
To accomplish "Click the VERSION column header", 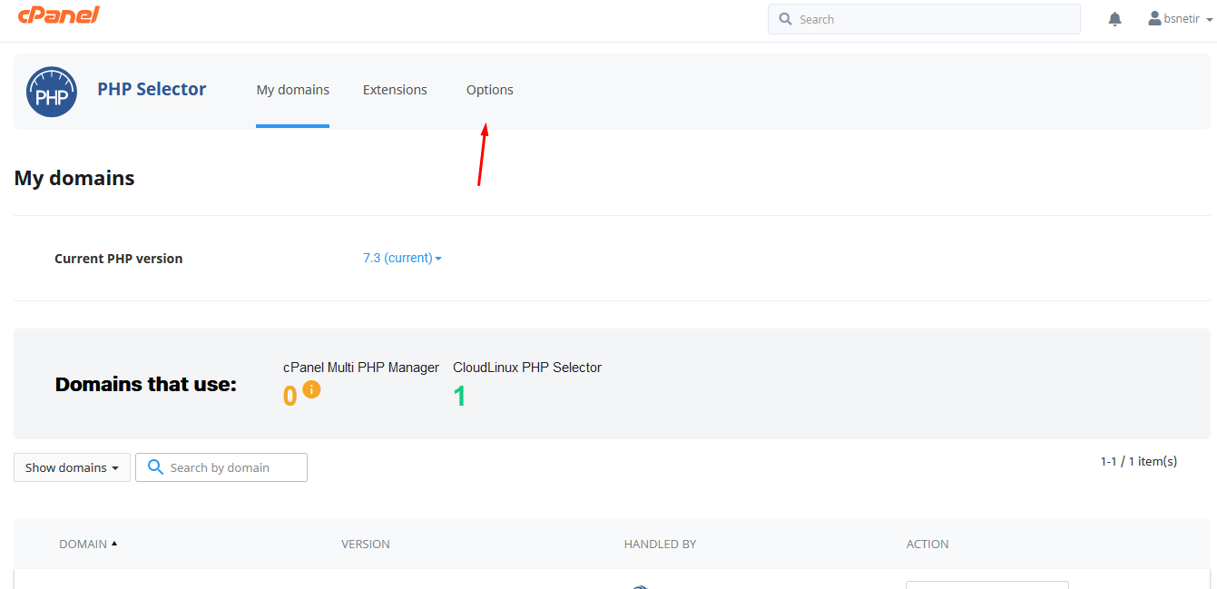I will 366,545.
